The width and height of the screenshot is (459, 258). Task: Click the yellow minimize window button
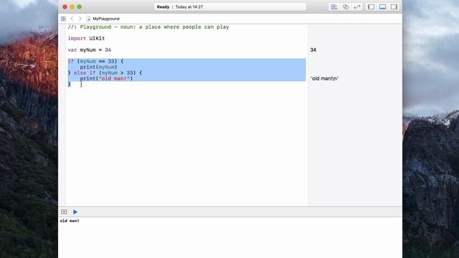pyautogui.click(x=72, y=6)
